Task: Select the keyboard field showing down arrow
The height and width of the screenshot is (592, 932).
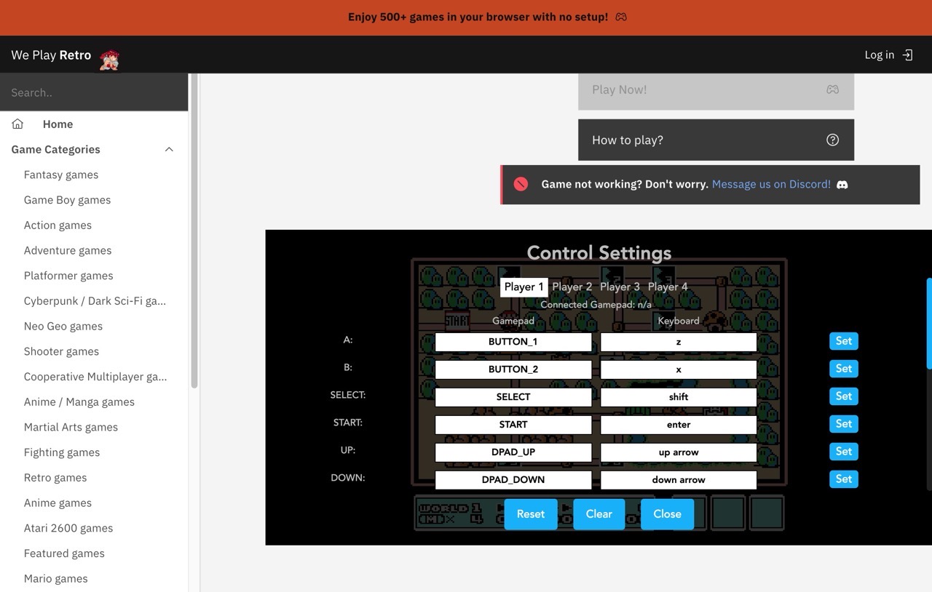Action: [679, 480]
